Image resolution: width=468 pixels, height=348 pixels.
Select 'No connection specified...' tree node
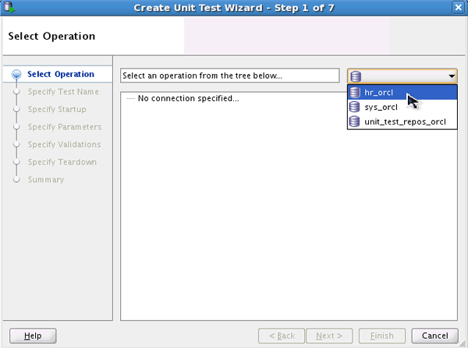(188, 99)
